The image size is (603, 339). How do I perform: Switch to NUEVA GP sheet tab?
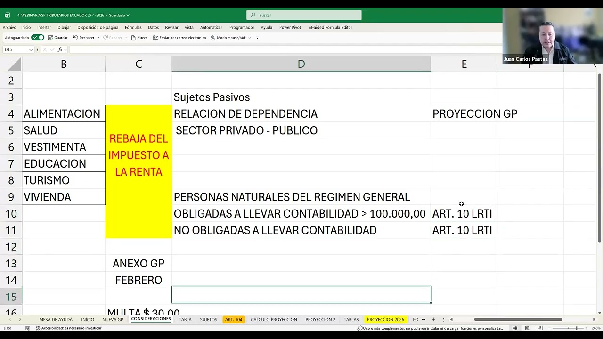pyautogui.click(x=113, y=319)
